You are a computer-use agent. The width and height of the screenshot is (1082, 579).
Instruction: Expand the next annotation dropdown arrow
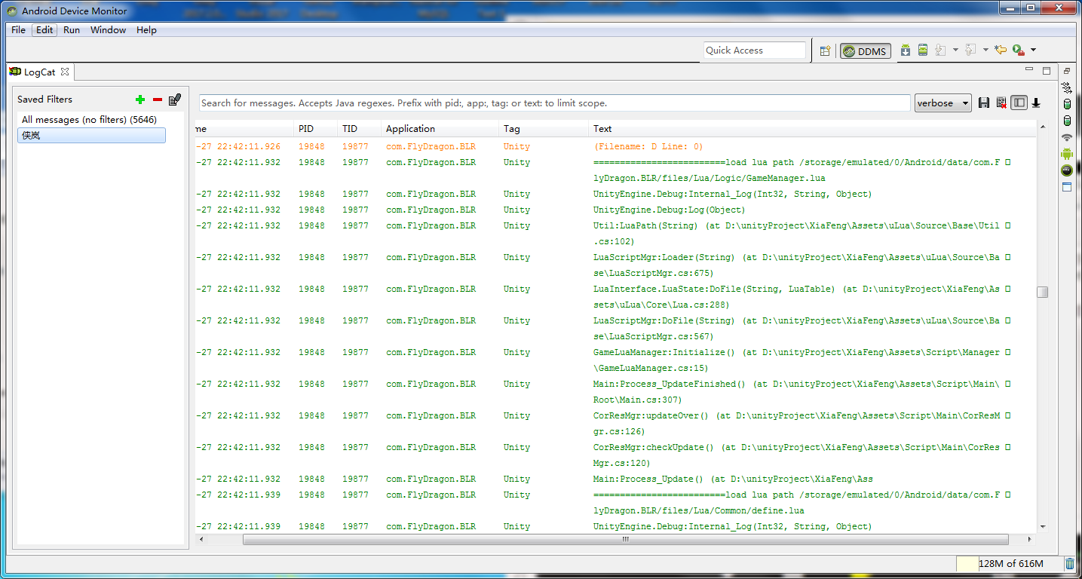(955, 51)
